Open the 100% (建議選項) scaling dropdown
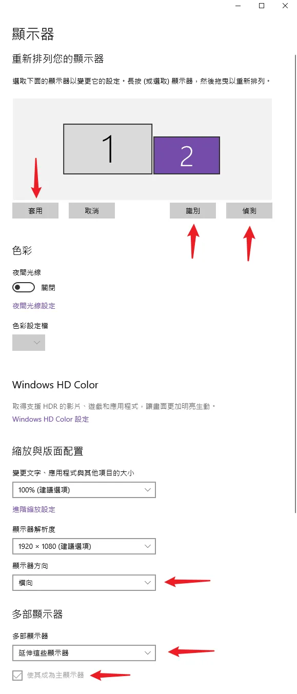 pyautogui.click(x=84, y=490)
